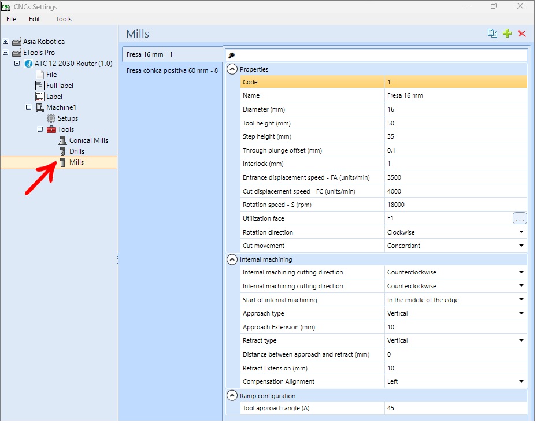Click the ATC 12 2030 Router blue icon
This screenshot has width=537, height=423.
tap(29, 64)
